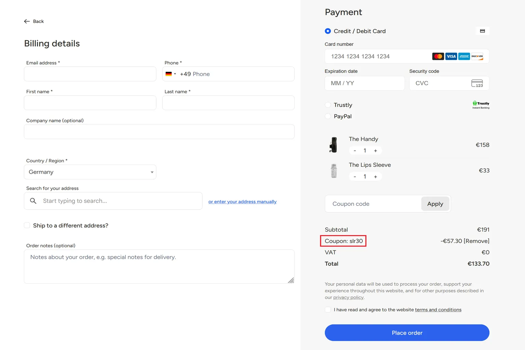The image size is (525, 350).
Task: Focus the Card number field
Action: point(407,56)
